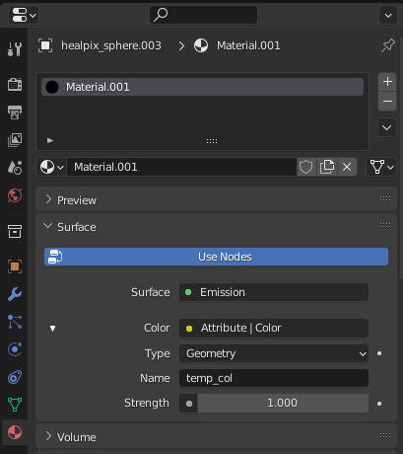Open the Object properties tab
This screenshot has width=403, height=454.
tap(15, 266)
